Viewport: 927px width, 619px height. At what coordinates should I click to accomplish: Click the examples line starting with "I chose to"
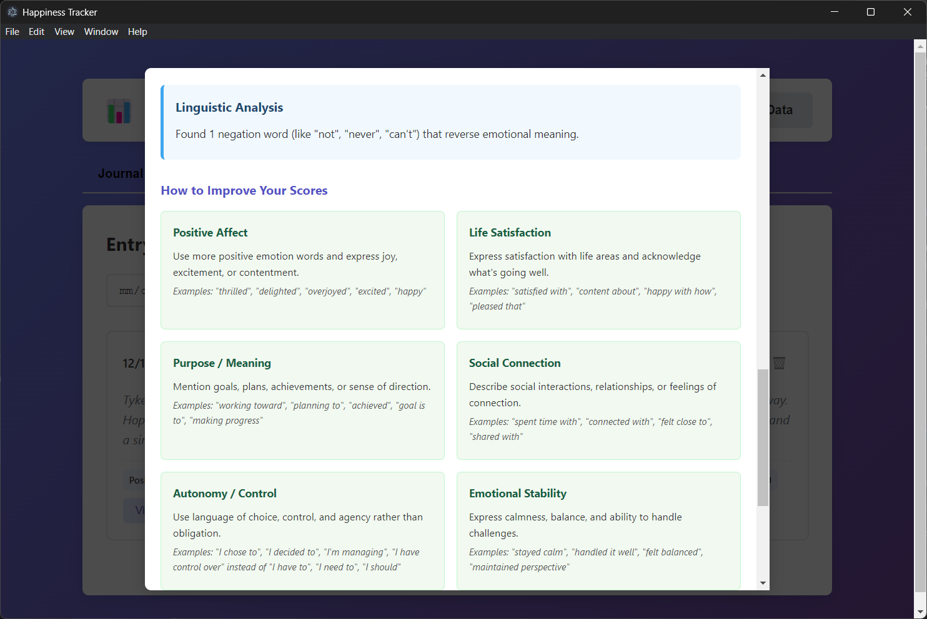pos(296,560)
